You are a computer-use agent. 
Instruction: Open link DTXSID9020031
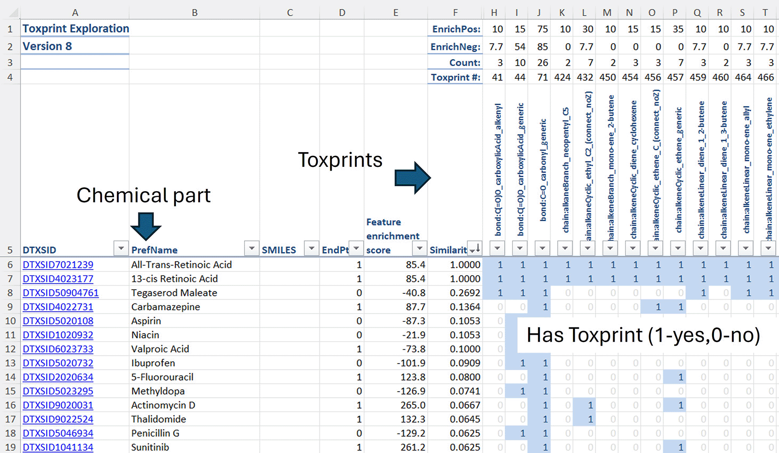(58, 405)
